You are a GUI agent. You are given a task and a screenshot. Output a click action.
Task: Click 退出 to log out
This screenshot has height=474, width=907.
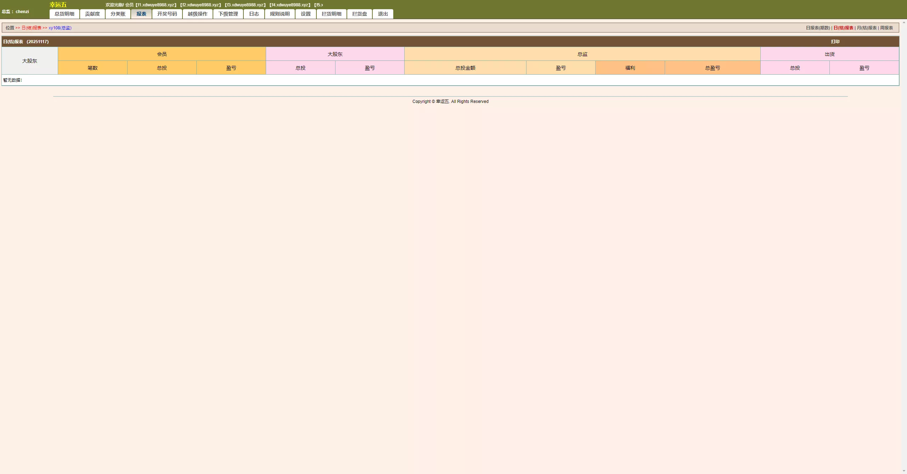[383, 14]
